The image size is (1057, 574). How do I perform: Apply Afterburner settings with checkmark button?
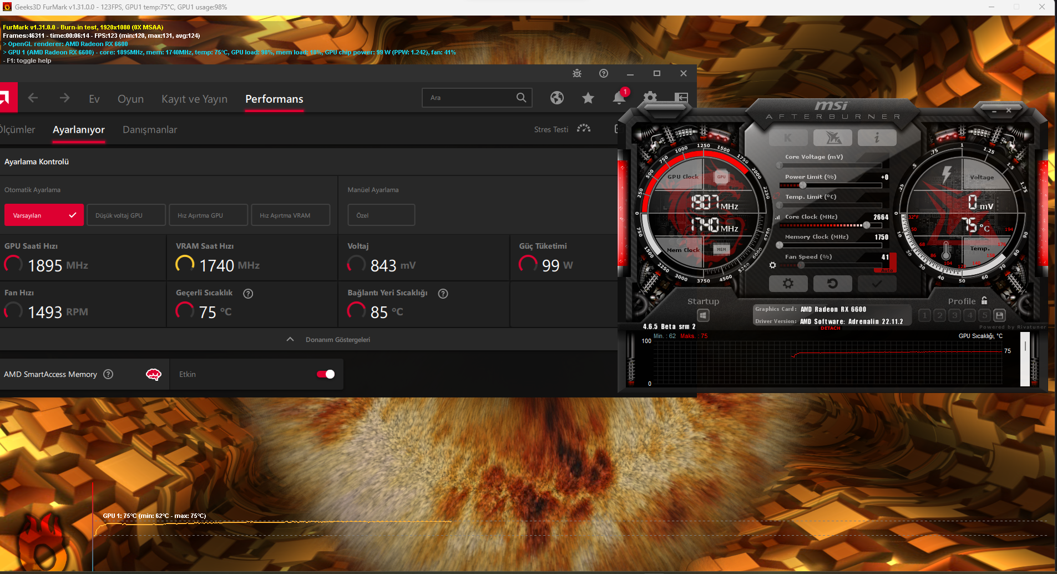click(877, 284)
